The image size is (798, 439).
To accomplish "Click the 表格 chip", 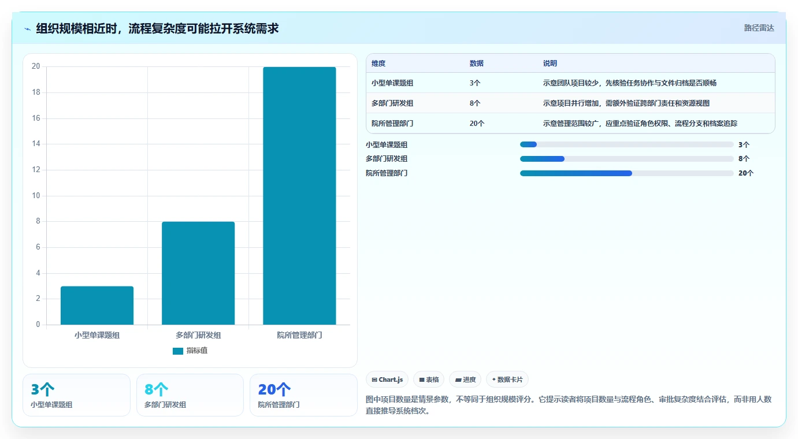I will [429, 380].
